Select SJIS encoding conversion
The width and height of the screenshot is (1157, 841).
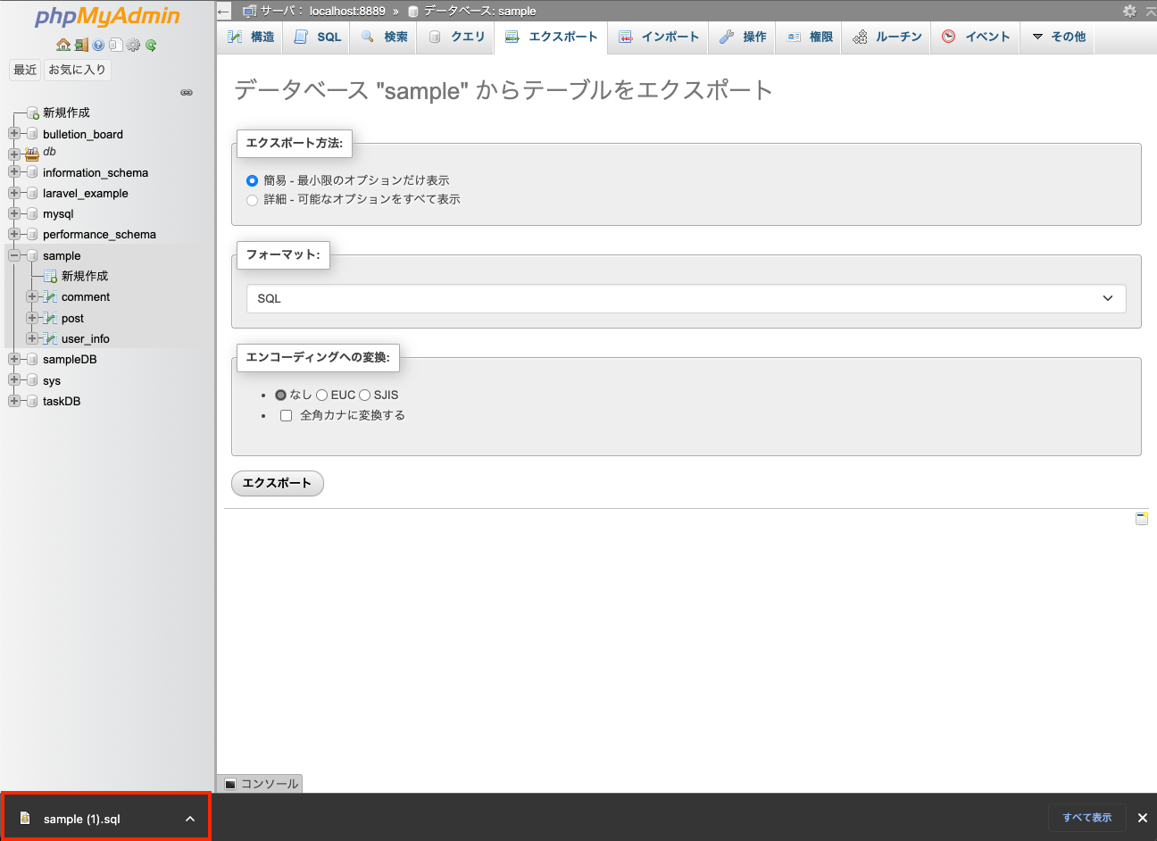point(365,395)
